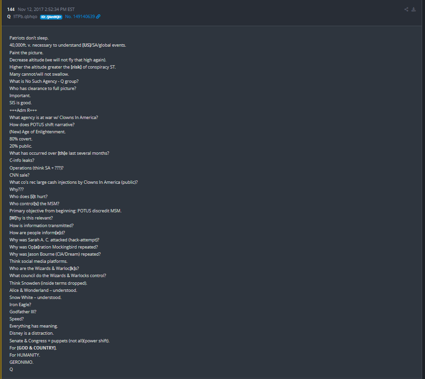Viewport: 425px width, 379px height.
Task: Click the line "80% covert."
Action: [21, 139]
